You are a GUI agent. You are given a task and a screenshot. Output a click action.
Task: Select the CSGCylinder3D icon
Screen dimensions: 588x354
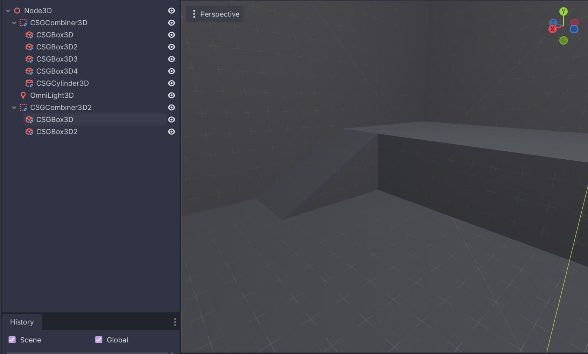(x=29, y=83)
